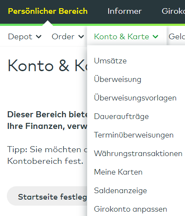Open Terminüberweisungen from the menu
Image resolution: width=185 pixels, height=216 pixels.
tap(133, 135)
